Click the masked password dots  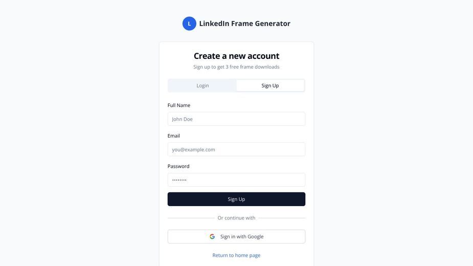pos(179,180)
